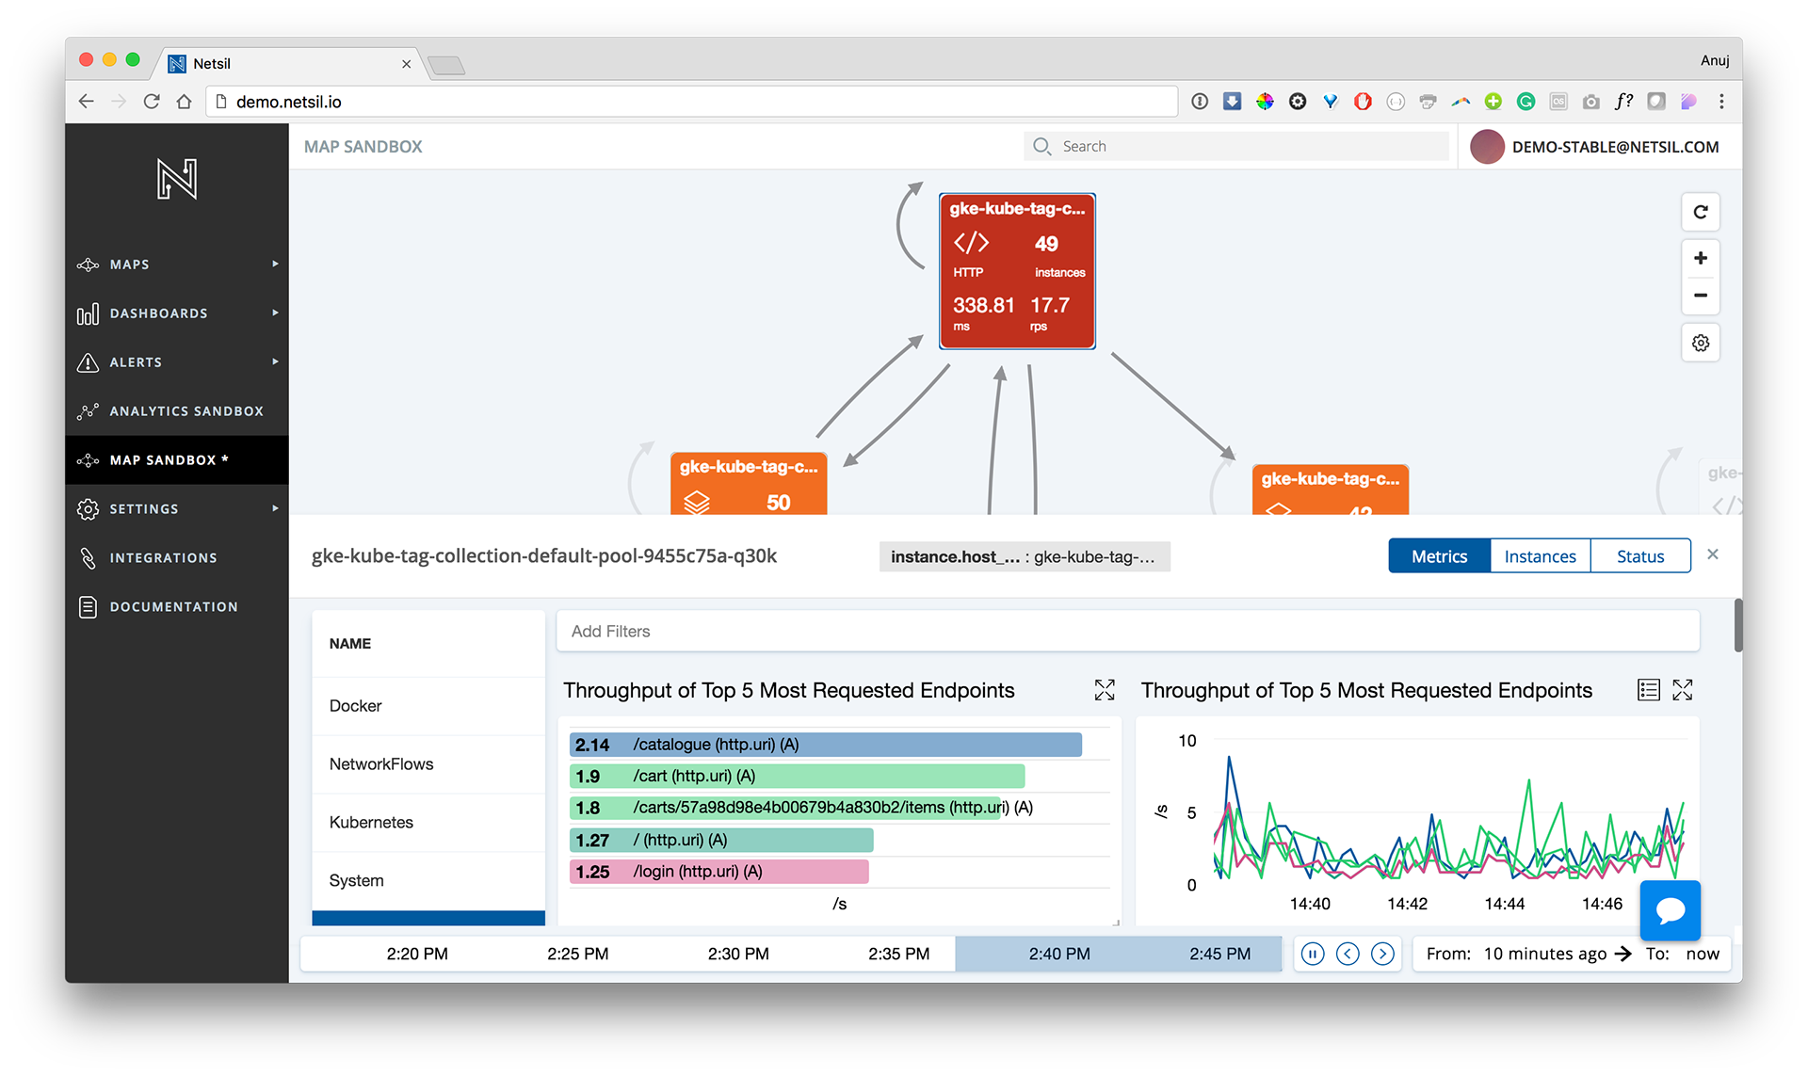Zoom out with the minus button

coord(1700,296)
